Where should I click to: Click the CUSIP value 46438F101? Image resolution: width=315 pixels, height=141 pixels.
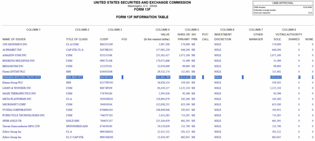click(106, 77)
